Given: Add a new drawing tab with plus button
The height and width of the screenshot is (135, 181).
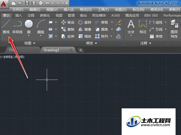Looking at the screenshot, I should [81, 50].
